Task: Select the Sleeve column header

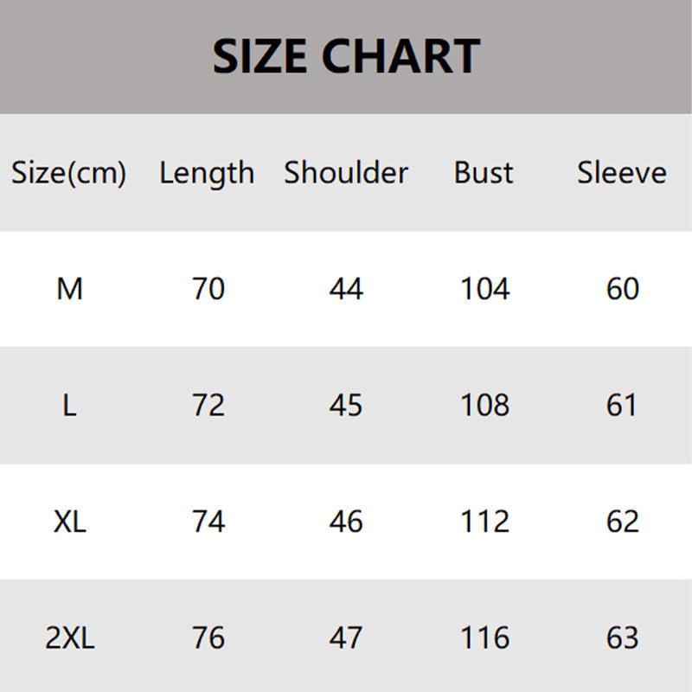Action: coord(622,172)
